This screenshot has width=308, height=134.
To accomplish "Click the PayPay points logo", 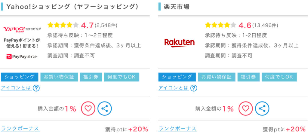I will [22, 57].
